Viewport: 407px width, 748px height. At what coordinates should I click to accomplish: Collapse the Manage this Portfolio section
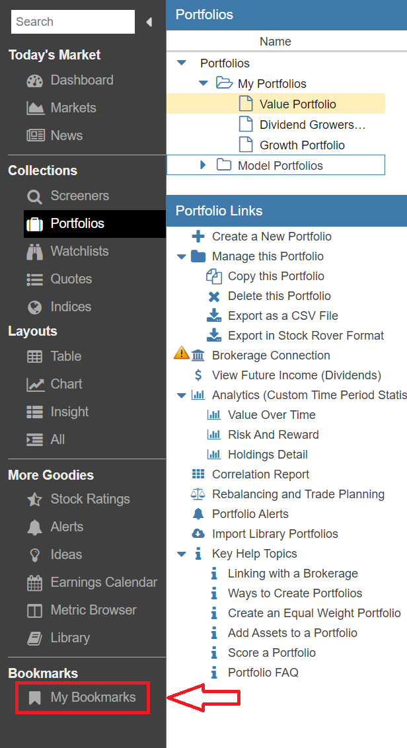[182, 256]
